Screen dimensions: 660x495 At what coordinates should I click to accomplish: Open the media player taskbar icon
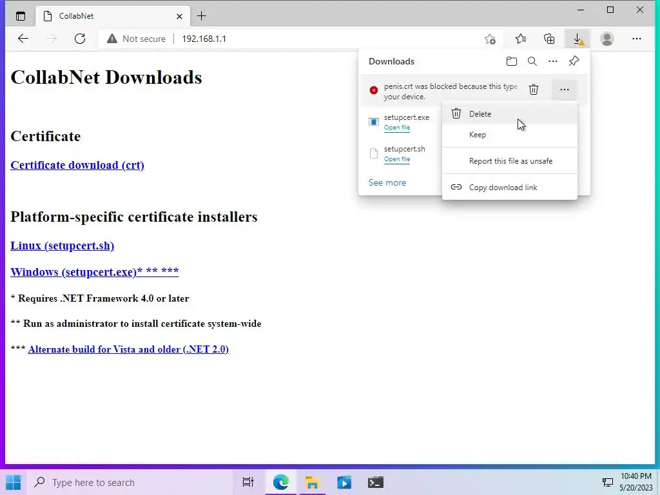(x=344, y=482)
